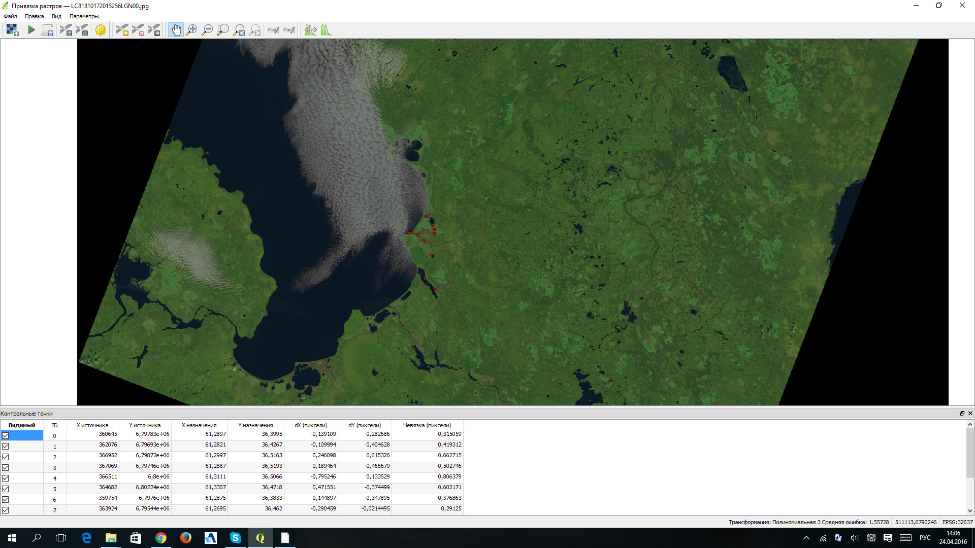Select the Delete Point tool
Image resolution: width=975 pixels, height=548 pixels.
pyautogui.click(x=138, y=30)
